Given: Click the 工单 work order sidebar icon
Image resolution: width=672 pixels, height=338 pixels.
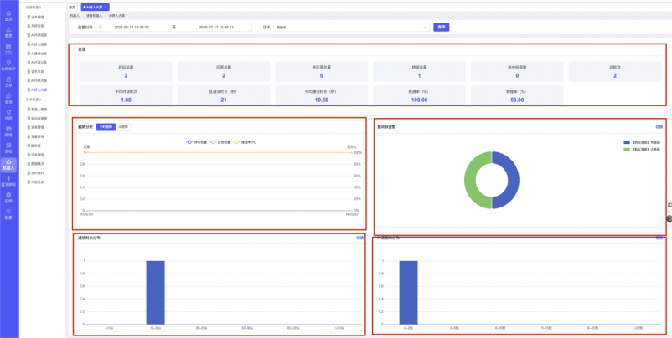Looking at the screenshot, I should [x=8, y=83].
